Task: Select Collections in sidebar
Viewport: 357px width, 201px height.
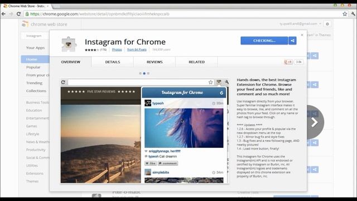Action: pyautogui.click(x=36, y=90)
